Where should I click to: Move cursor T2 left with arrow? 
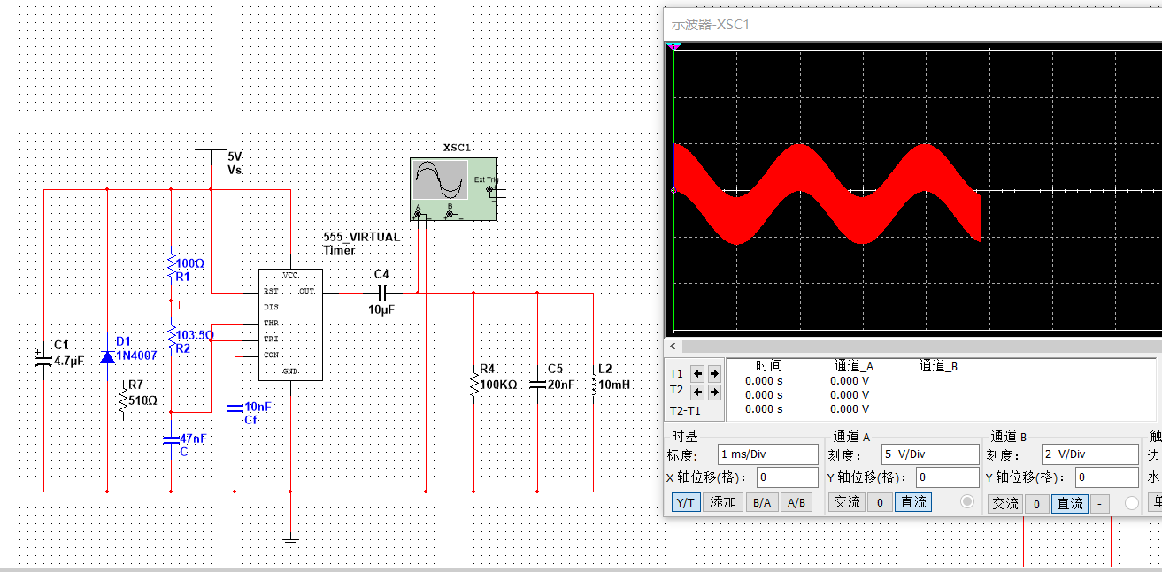pos(697,391)
